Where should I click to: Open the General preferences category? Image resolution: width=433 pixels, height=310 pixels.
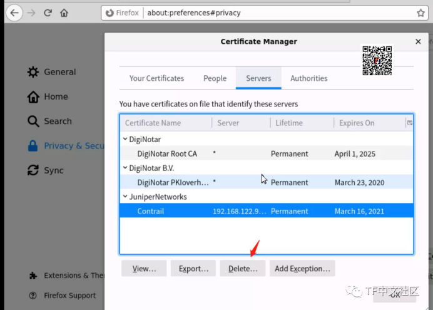(60, 72)
